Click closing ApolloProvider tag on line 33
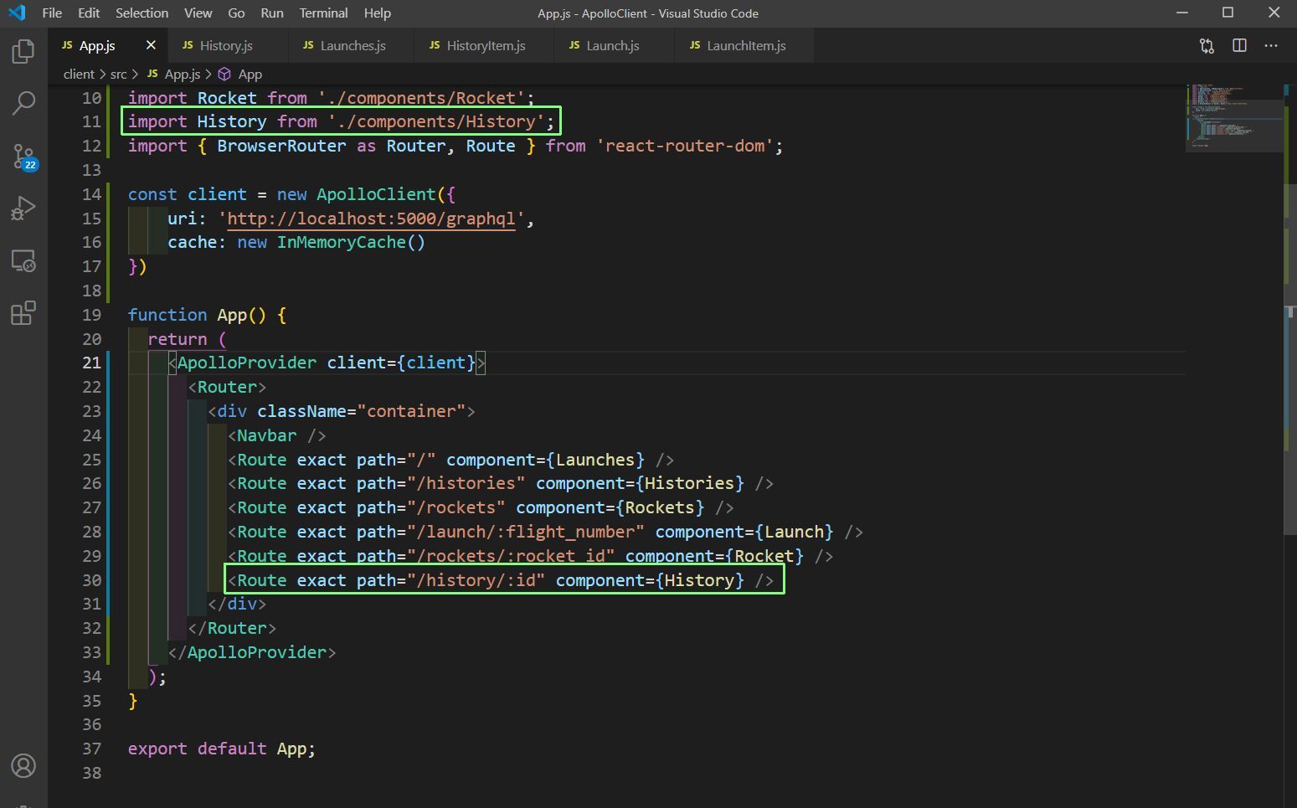The image size is (1297, 808). point(252,652)
